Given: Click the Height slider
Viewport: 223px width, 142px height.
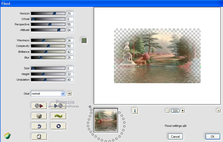Looking at the screenshot, I should pyautogui.click(x=48, y=74).
